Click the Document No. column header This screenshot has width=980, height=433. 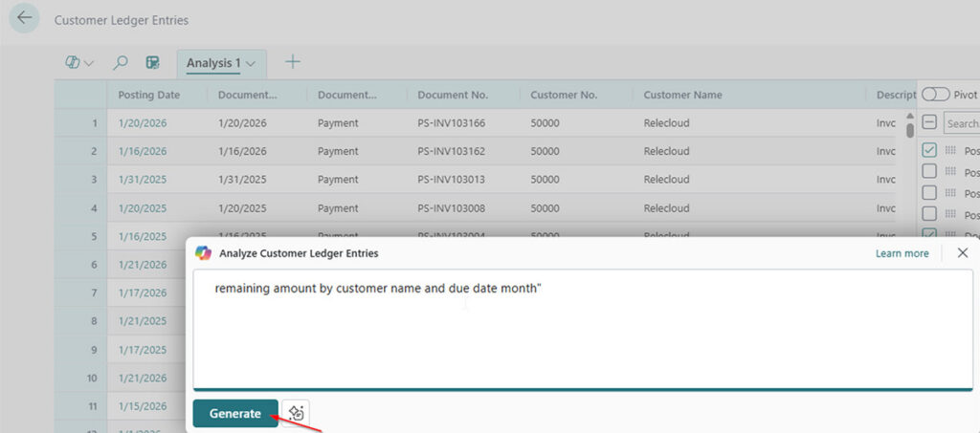[453, 95]
